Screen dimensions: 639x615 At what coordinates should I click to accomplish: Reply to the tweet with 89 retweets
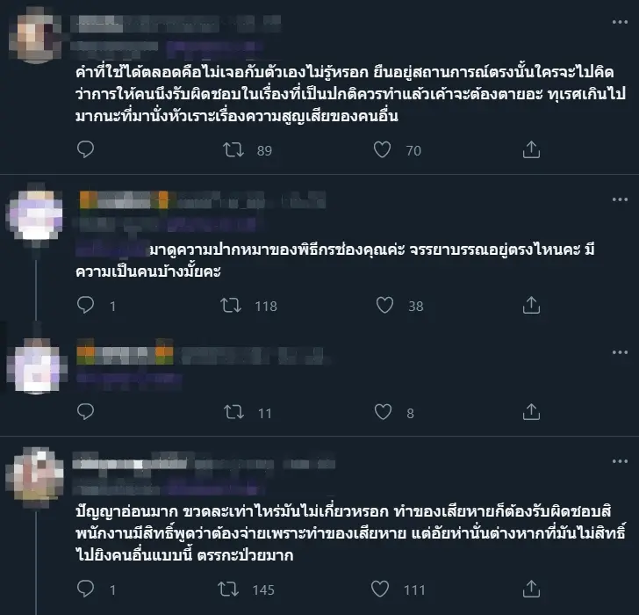coord(86,149)
